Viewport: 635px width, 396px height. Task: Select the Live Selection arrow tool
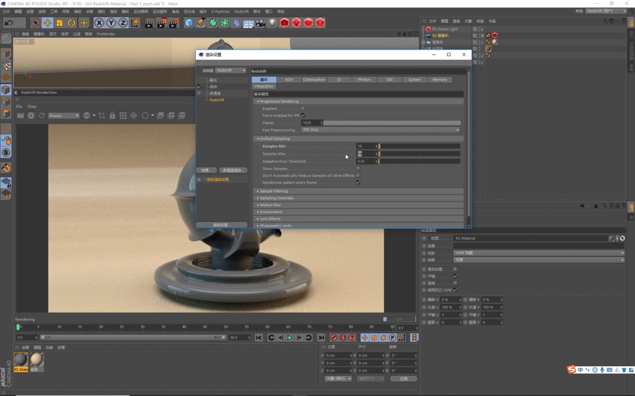coord(35,23)
